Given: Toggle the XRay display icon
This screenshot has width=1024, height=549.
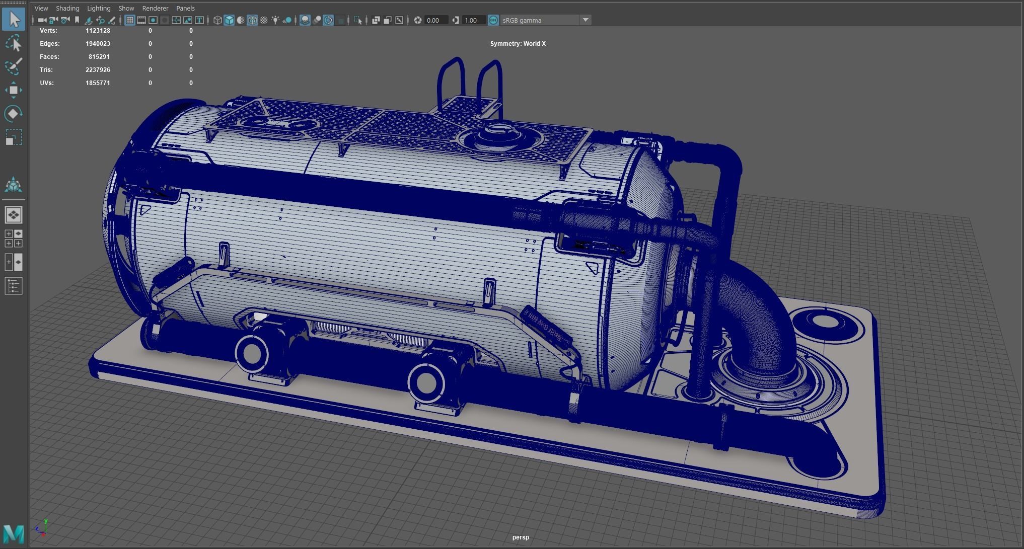Looking at the screenshot, I should 376,20.
